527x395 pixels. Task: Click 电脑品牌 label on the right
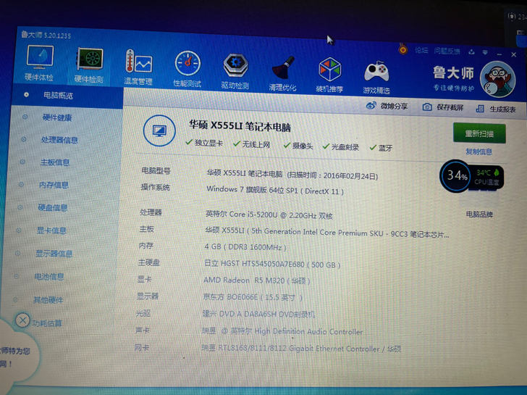click(479, 215)
